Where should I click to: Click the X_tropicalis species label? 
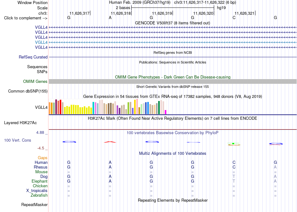click(x=37, y=191)
